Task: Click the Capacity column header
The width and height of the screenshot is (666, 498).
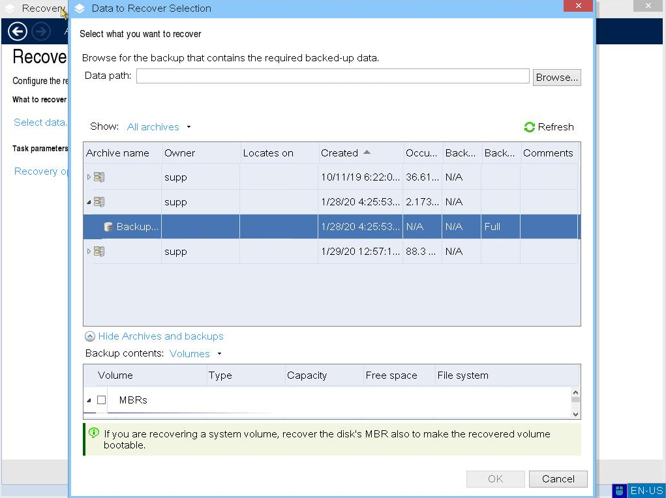Action: (x=324, y=375)
